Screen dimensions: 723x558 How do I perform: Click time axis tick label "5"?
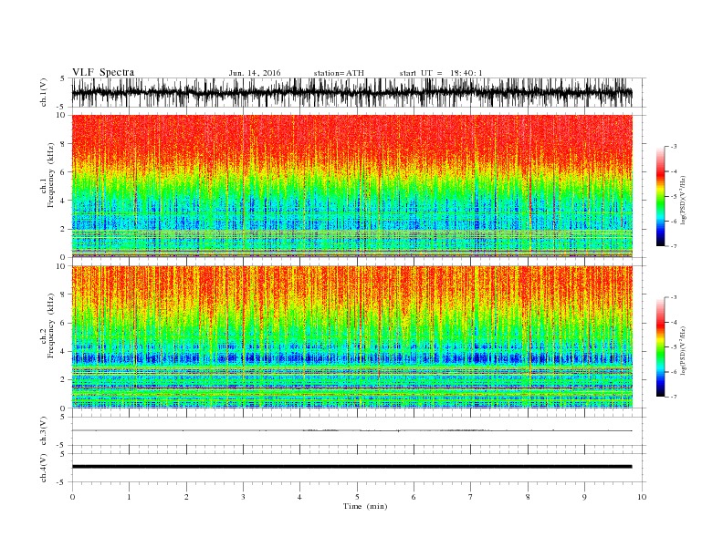pyautogui.click(x=357, y=497)
